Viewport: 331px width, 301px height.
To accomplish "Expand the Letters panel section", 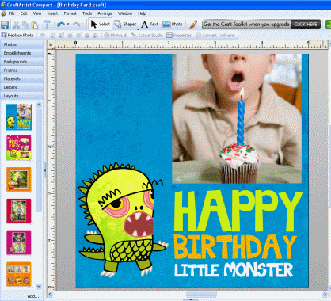I will pos(22,87).
